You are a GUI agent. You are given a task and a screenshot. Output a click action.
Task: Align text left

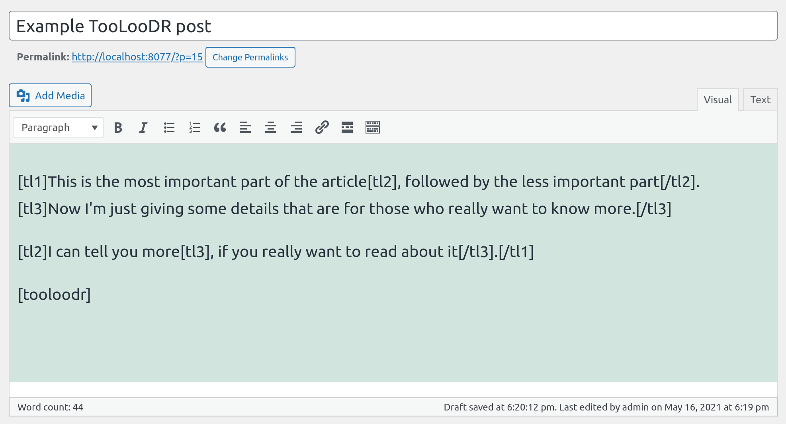245,128
